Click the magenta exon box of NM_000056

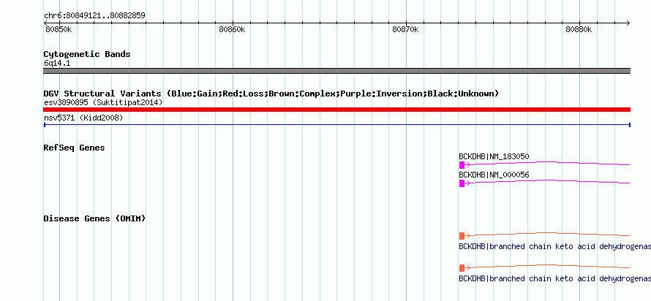coord(462,183)
